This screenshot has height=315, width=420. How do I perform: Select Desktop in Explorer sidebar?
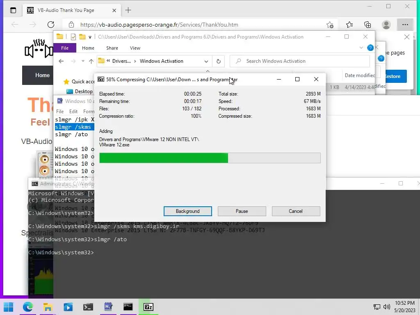coord(80,91)
